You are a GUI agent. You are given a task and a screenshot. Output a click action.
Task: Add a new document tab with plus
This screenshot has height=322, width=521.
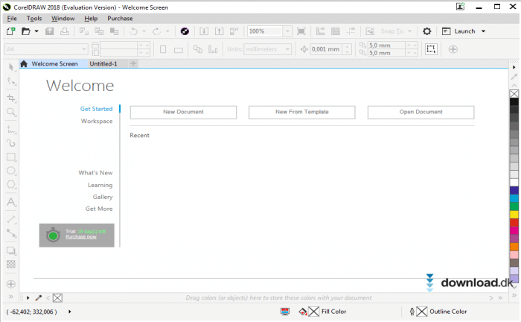[133, 63]
